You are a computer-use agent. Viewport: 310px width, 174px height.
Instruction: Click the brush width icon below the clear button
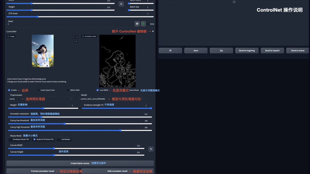click(x=76, y=41)
